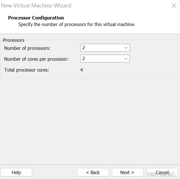Click the empty gray area below Processors group
The width and height of the screenshot is (180, 179).
pos(90,120)
